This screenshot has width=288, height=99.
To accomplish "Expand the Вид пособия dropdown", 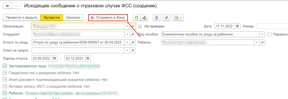I will tap(262, 34).
